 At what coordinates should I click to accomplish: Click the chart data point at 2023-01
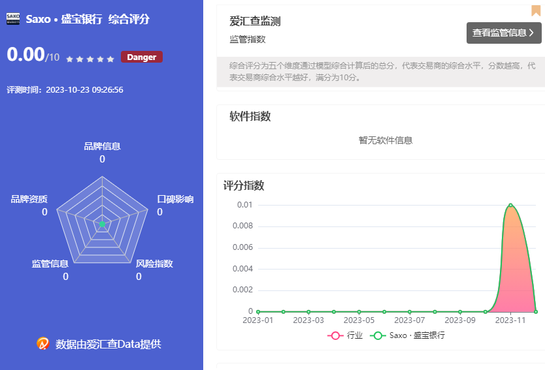tap(258, 311)
